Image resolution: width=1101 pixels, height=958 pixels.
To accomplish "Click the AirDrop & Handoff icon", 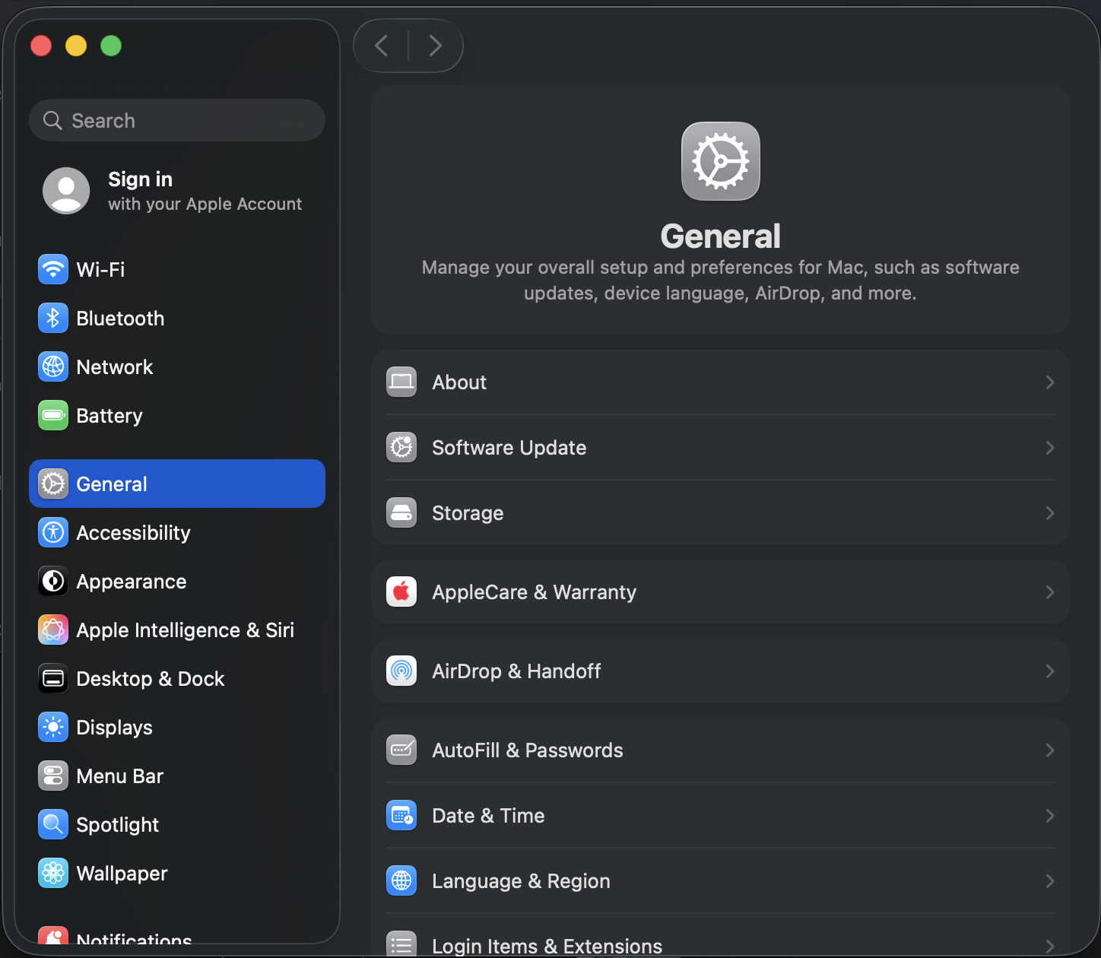I will 401,671.
